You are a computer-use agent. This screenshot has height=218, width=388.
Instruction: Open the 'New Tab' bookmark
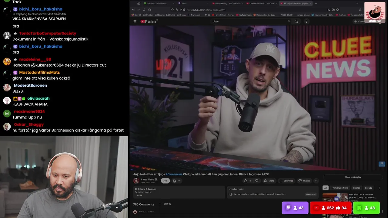pyautogui.click(x=136, y=15)
